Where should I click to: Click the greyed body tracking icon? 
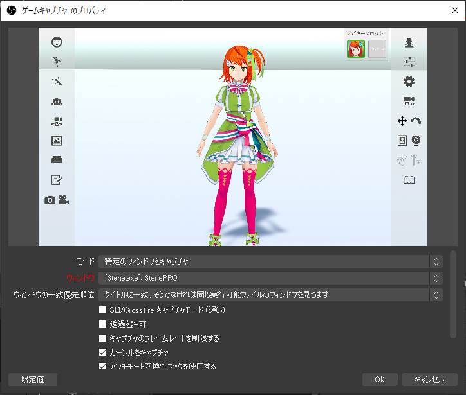416,160
